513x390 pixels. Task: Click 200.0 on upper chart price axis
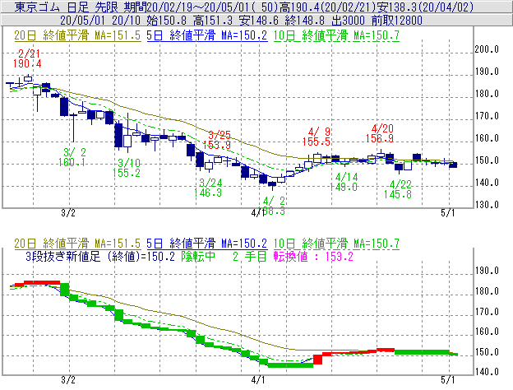tap(487, 49)
